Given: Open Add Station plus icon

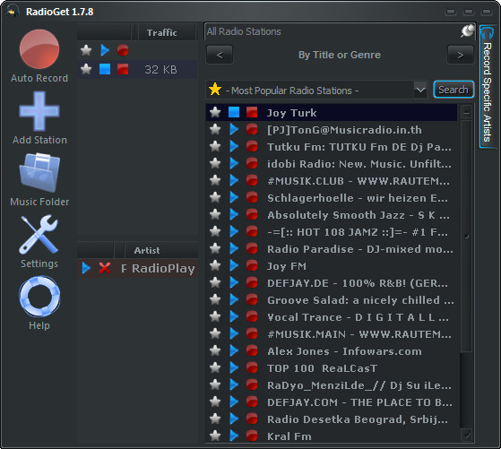Looking at the screenshot, I should tap(39, 111).
